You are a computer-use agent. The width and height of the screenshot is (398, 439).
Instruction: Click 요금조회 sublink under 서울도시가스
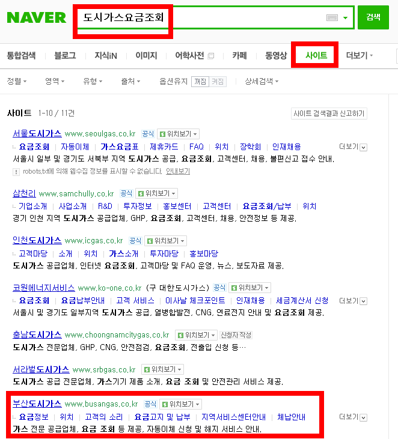point(34,147)
